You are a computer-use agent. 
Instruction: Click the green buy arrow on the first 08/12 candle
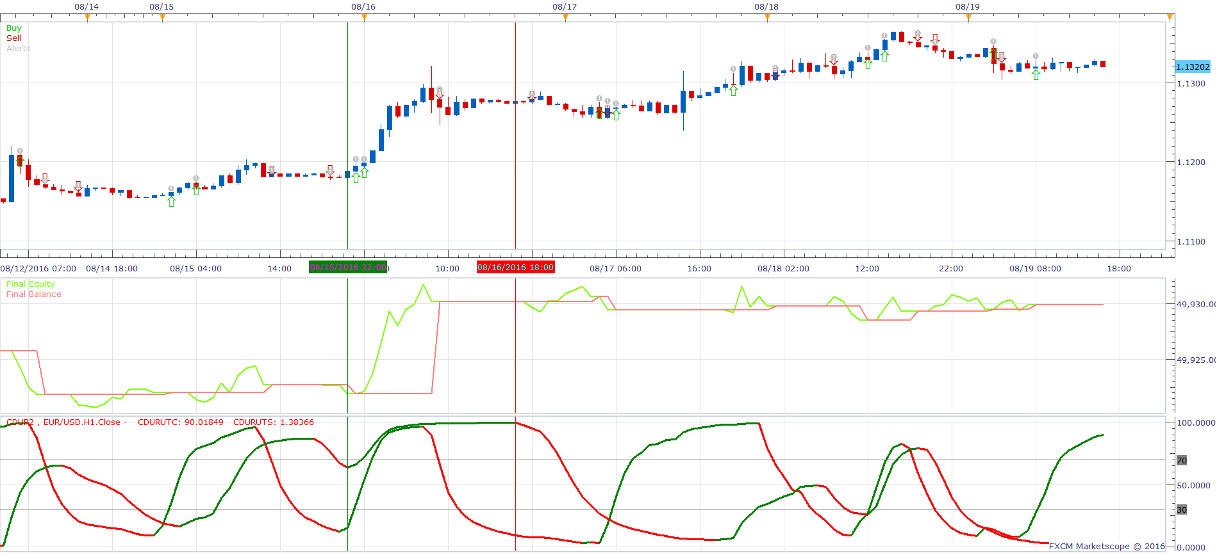point(20,161)
